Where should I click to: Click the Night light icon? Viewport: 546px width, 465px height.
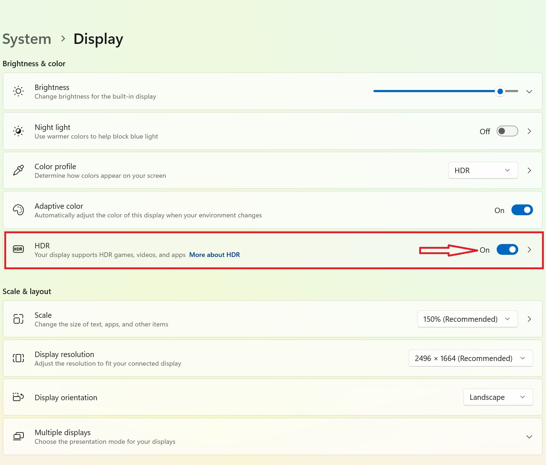point(18,131)
